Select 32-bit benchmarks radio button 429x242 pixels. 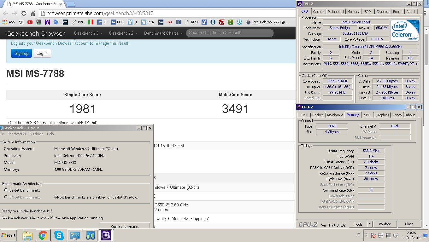(6, 190)
